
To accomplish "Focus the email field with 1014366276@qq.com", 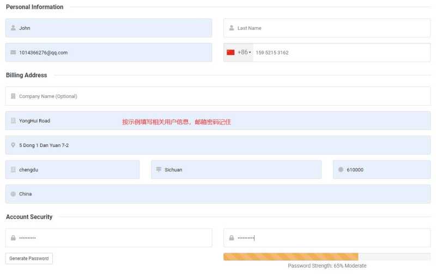I will [x=108, y=52].
